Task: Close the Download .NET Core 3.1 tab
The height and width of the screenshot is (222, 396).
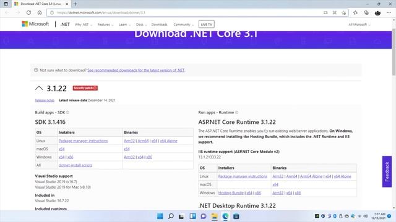Action: [67, 4]
